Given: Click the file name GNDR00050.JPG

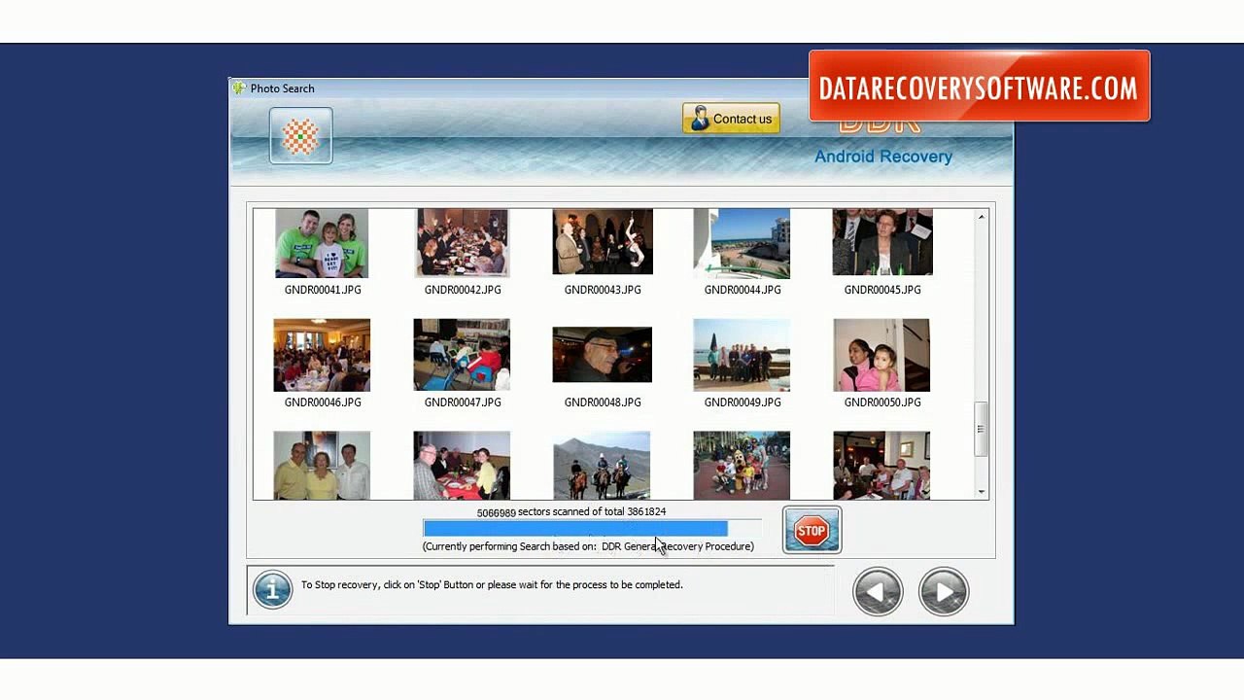Looking at the screenshot, I should tap(882, 402).
